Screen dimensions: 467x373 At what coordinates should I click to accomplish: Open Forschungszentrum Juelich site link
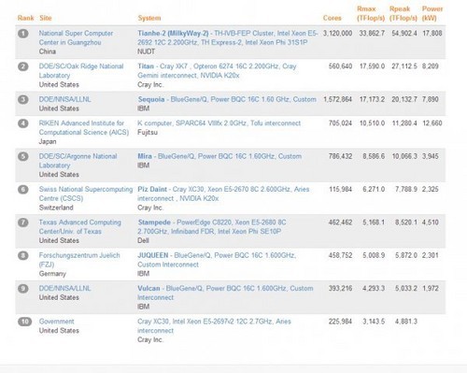(x=79, y=260)
